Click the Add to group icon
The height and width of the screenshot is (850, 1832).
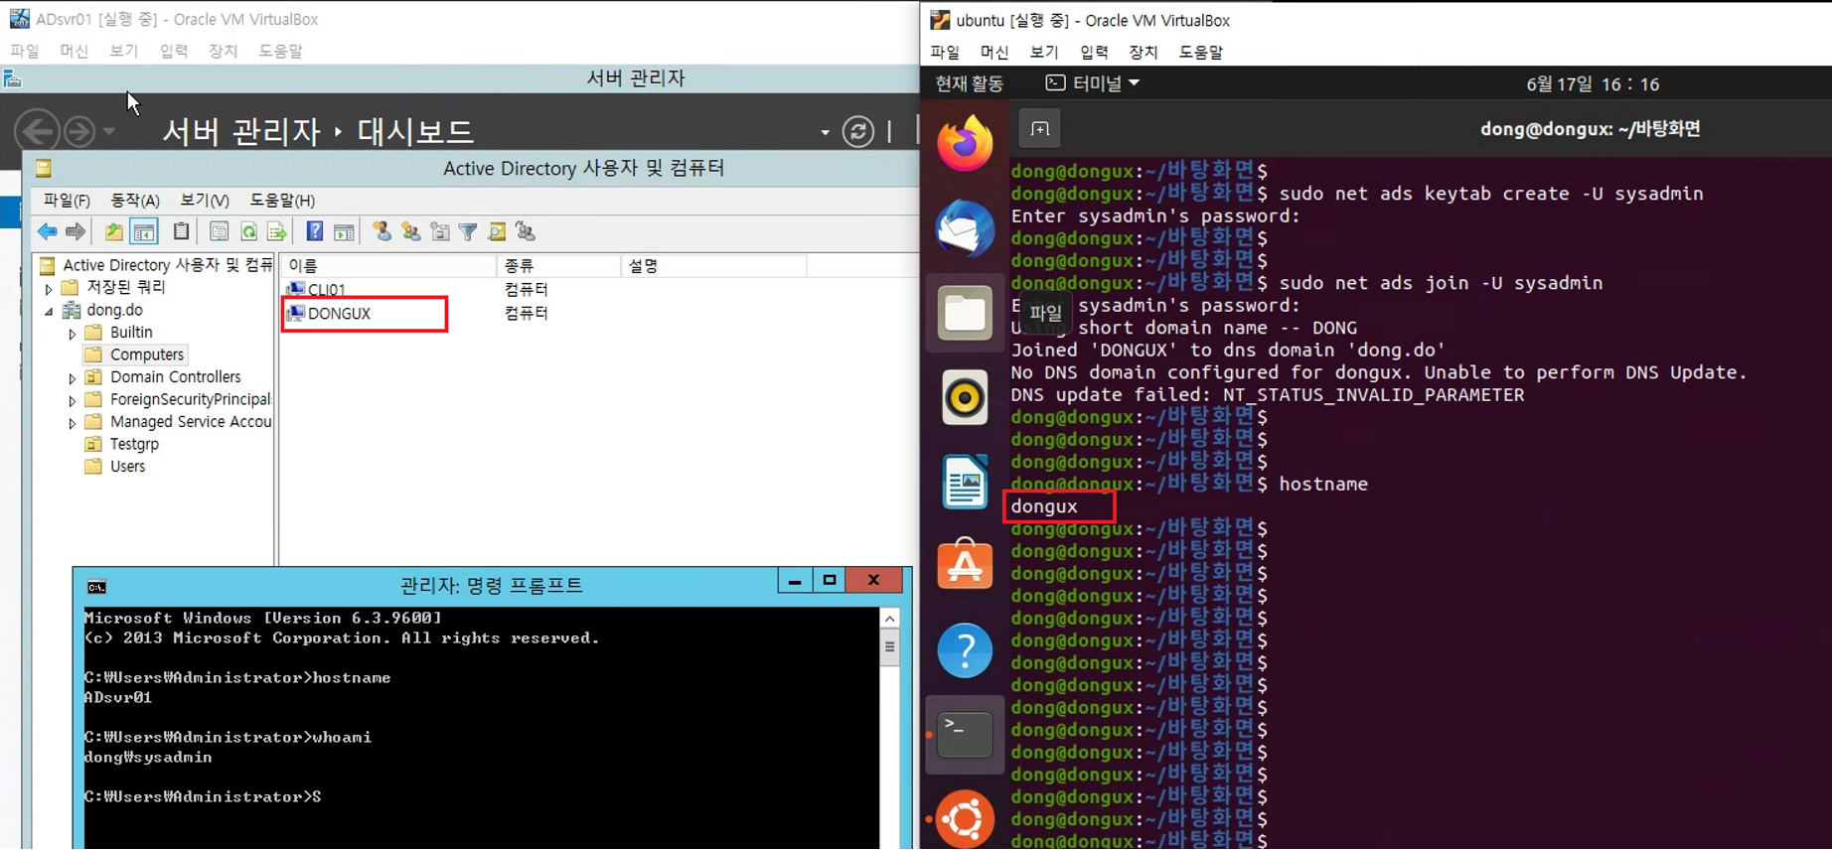tap(526, 232)
